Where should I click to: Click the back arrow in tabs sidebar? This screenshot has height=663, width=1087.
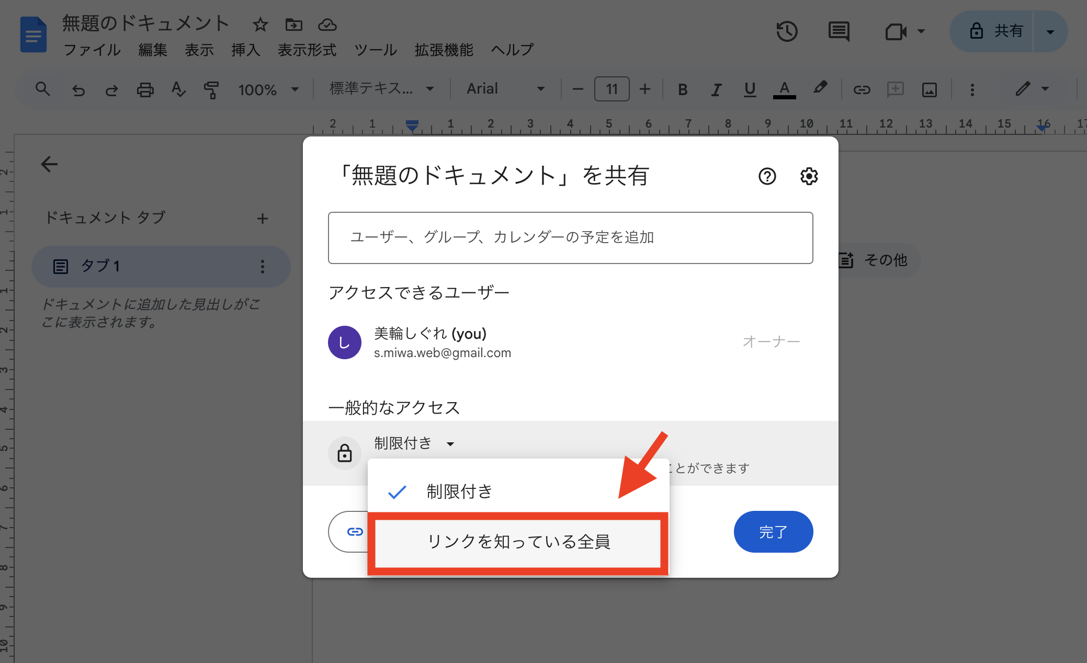[49, 164]
